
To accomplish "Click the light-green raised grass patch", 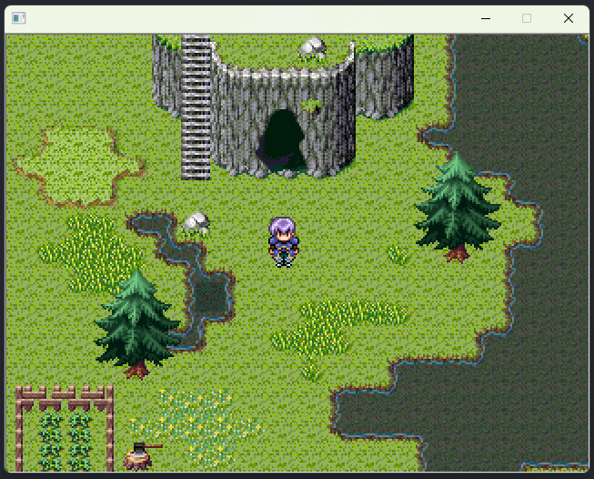I will pyautogui.click(x=78, y=168).
